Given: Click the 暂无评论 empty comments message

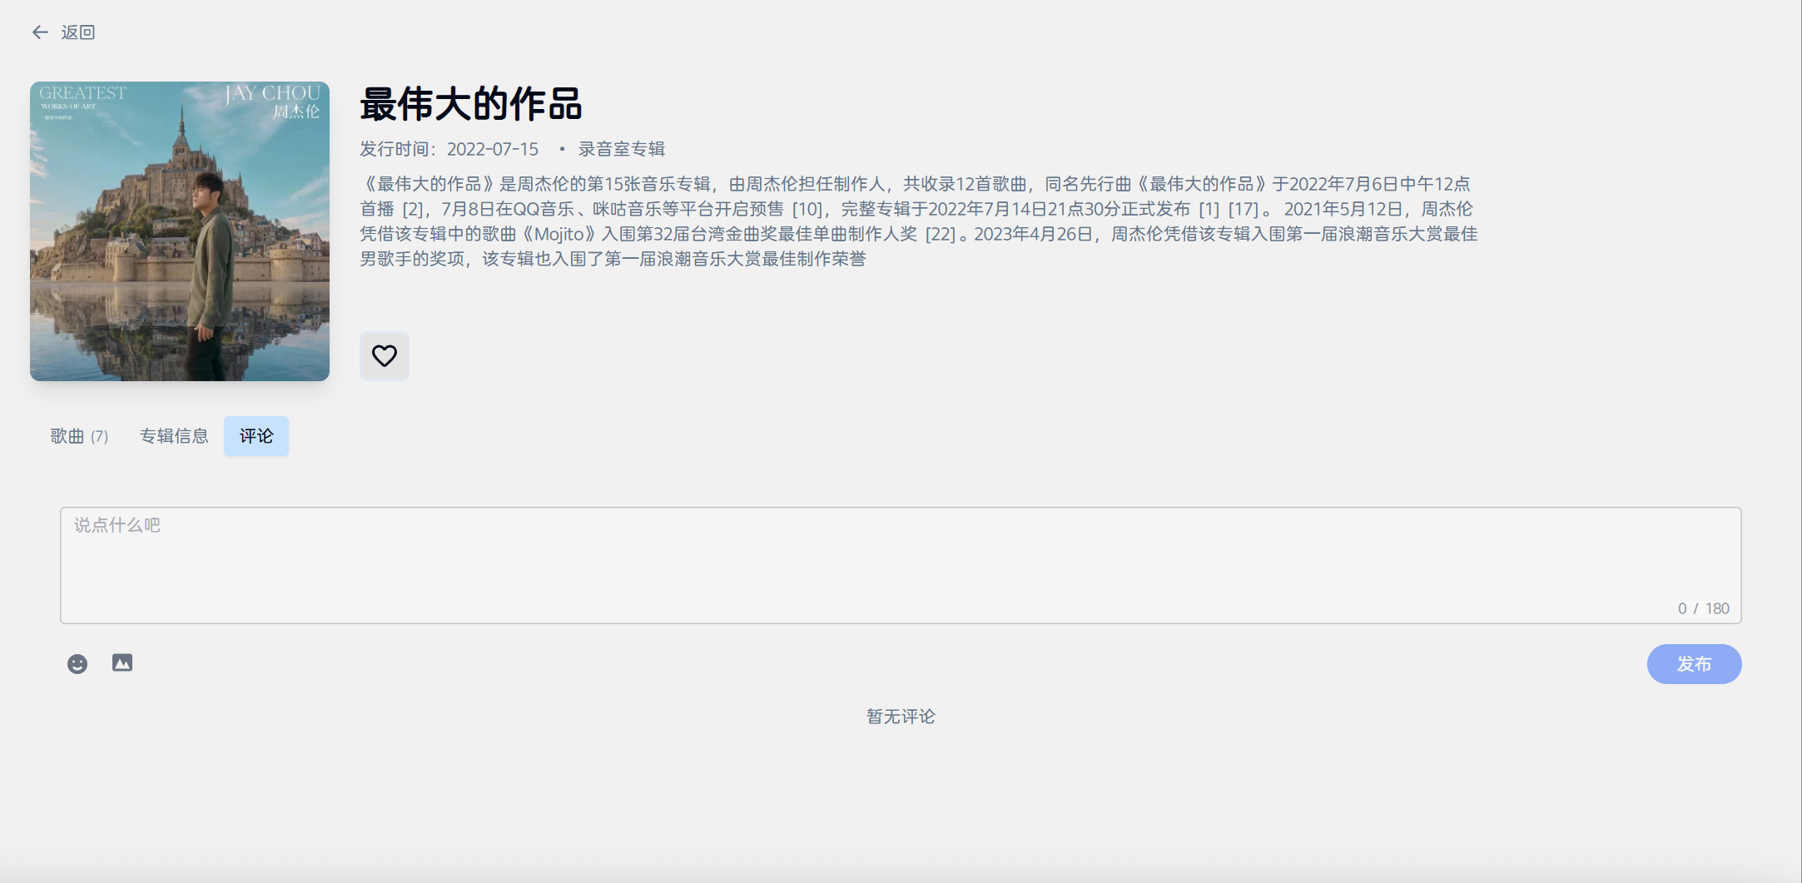Looking at the screenshot, I should (x=901, y=717).
